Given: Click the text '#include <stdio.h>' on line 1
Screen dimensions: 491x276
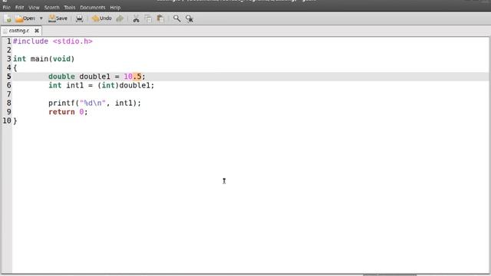Looking at the screenshot, I should tap(53, 41).
